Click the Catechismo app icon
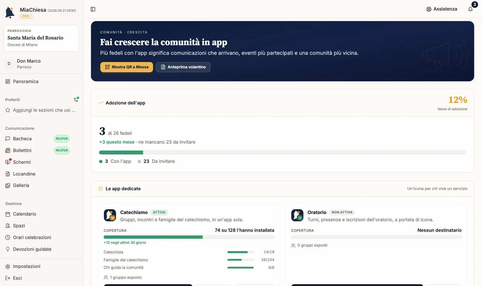The height and width of the screenshot is (286, 482). (110, 215)
